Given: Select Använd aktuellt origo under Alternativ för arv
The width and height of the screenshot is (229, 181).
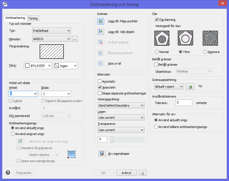Looking at the screenshot, I should [156, 120].
